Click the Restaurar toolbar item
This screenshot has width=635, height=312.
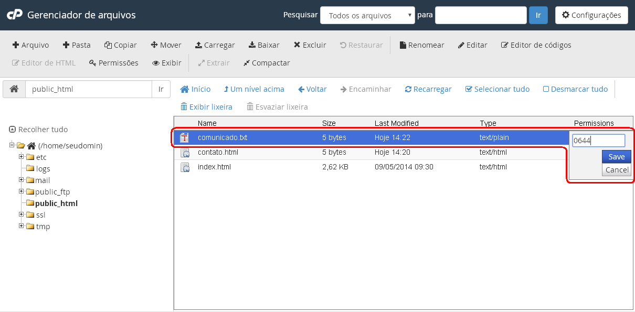point(362,45)
